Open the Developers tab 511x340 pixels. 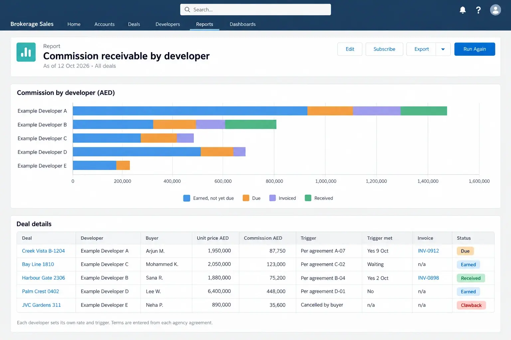(168, 24)
